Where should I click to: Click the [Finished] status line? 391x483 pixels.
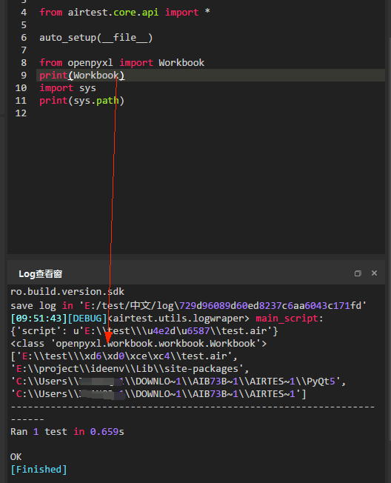click(x=39, y=470)
